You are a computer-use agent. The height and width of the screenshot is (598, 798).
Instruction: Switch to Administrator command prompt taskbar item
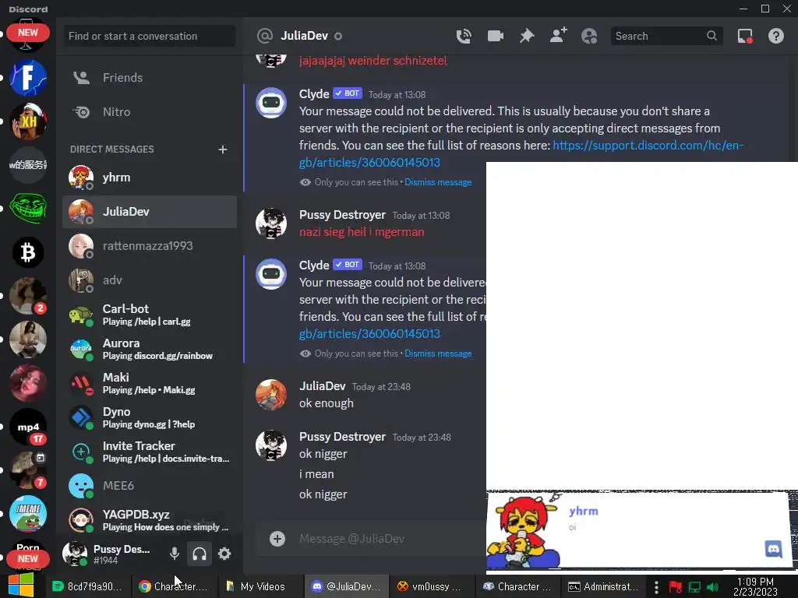pyautogui.click(x=603, y=586)
